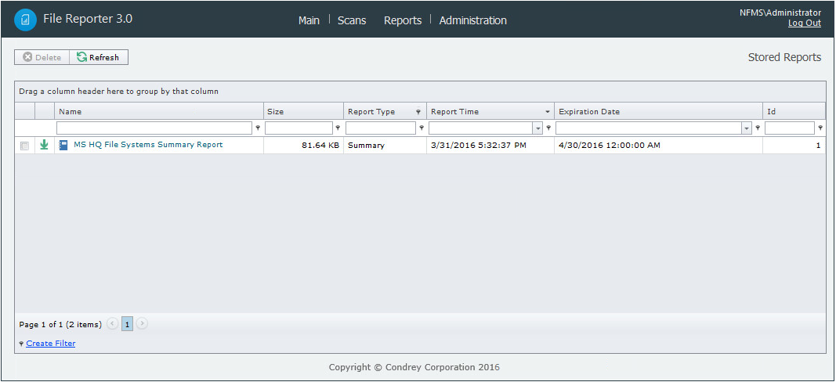
Task: Focus the Report Type filter field
Action: tap(381, 128)
